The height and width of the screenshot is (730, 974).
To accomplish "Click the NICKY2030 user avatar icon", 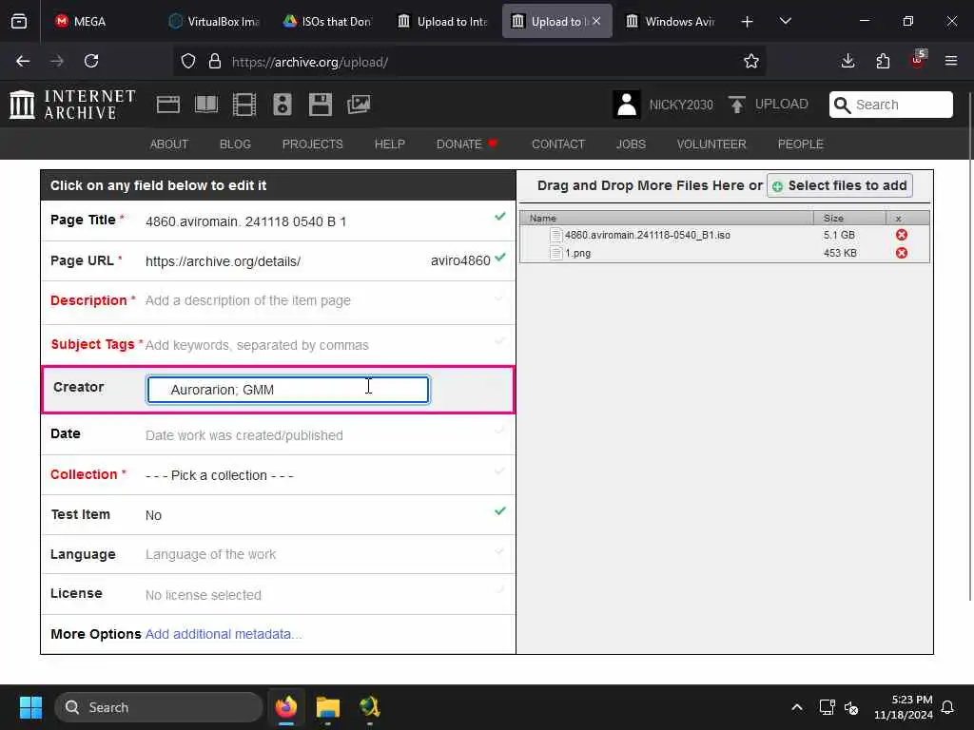I will point(626,105).
